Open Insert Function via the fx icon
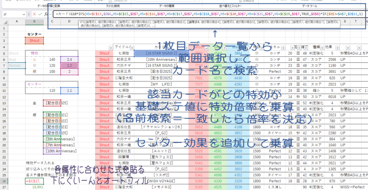Viewport: 368px width, 190px height. point(46,14)
